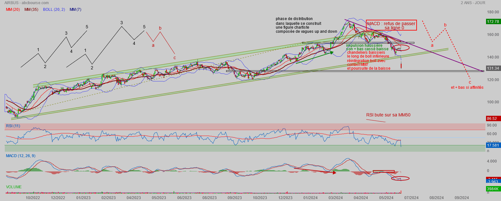Click the 07/2024 date on the time axis
This screenshot has height=201, width=501.
click(x=412, y=198)
